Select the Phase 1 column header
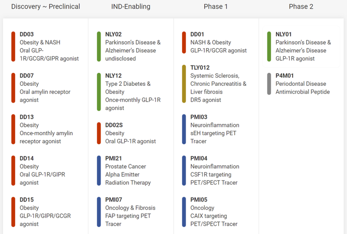The width and height of the screenshot is (347, 234). (x=216, y=6)
